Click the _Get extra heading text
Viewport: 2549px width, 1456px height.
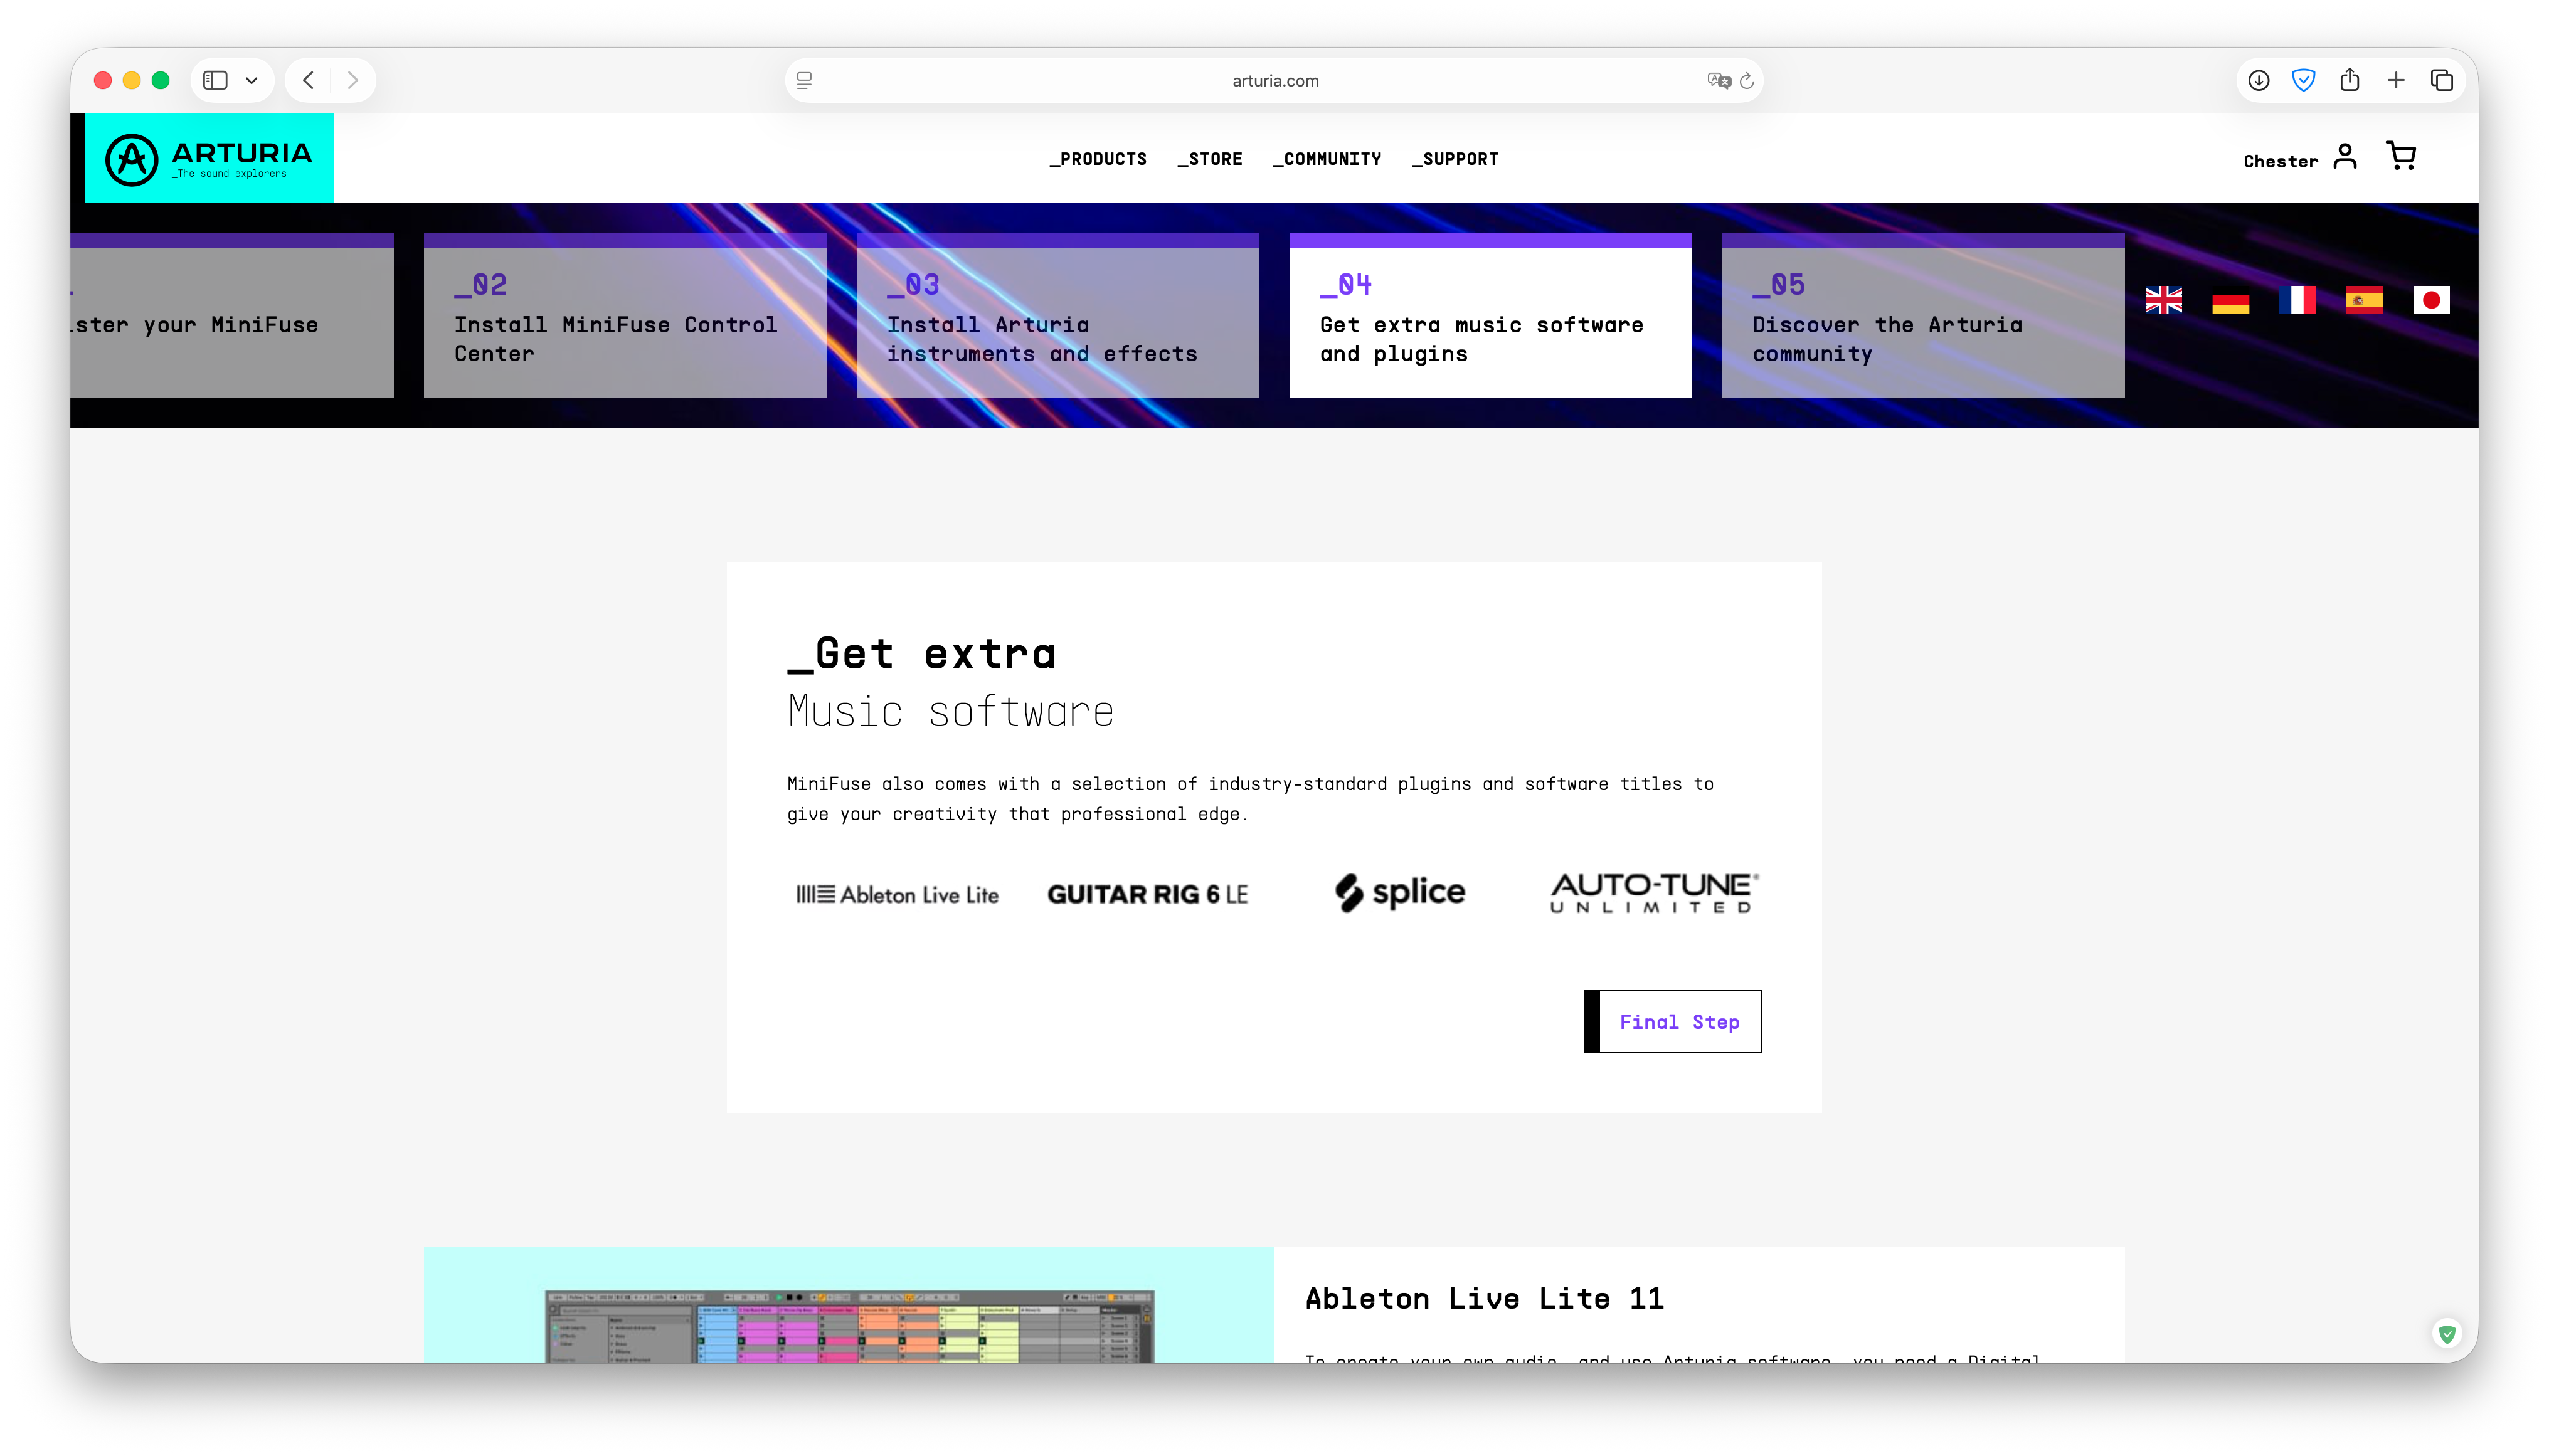[921, 654]
